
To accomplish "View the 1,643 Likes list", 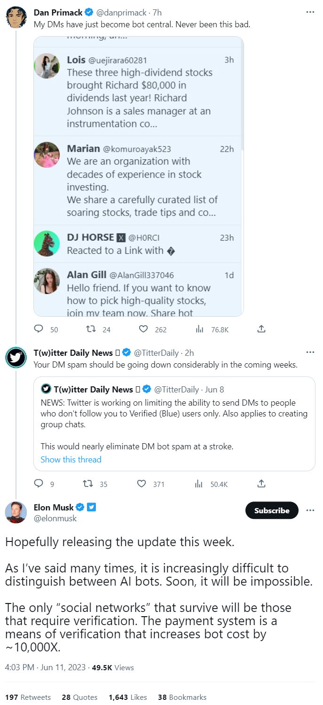I will coord(128,697).
